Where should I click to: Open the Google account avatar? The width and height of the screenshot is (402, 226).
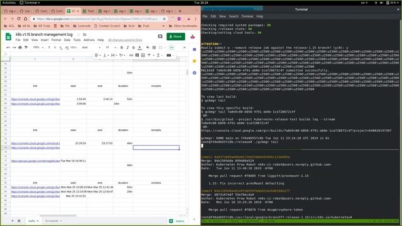193,36
